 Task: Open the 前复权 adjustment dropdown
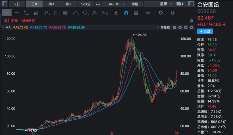(163, 28)
